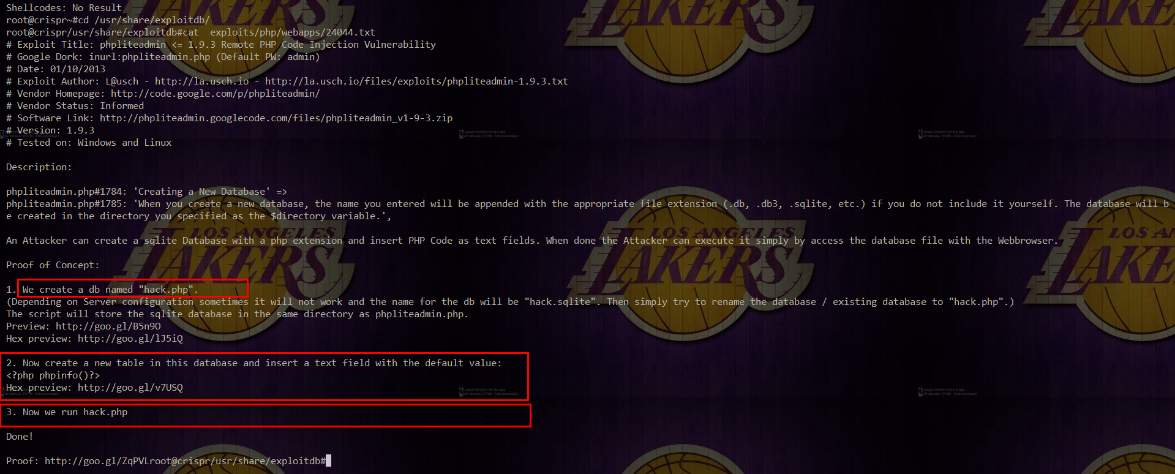Click the '3. Now we run hack.php' line
This screenshot has width=1175, height=474.
click(x=67, y=412)
